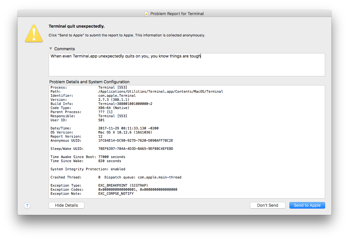Click the document icon in title bar

[147, 14]
